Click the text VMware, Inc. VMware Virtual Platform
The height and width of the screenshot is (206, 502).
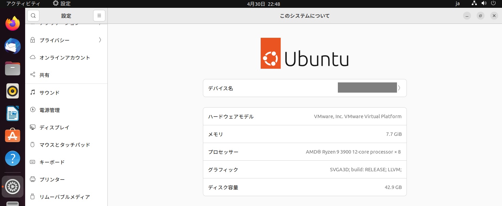358,116
